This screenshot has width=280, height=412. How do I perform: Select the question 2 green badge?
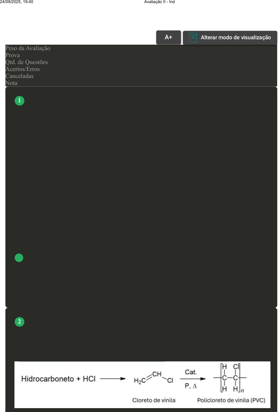[20, 322]
